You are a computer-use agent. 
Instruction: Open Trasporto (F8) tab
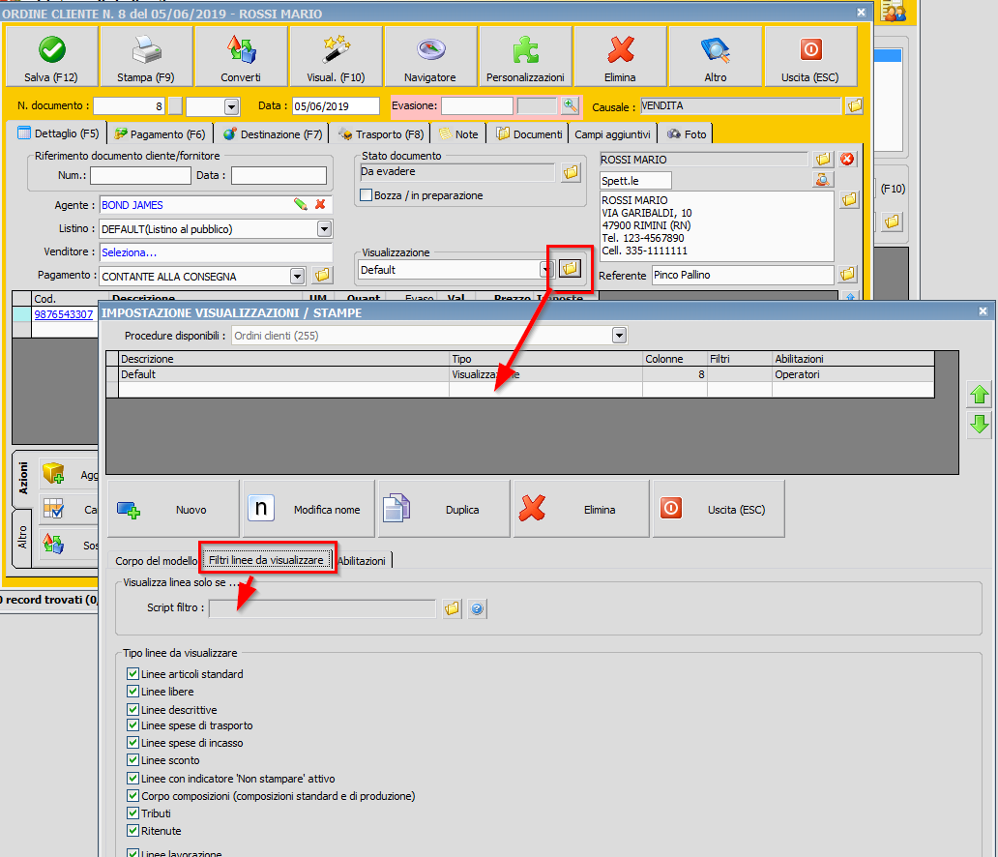point(381,133)
